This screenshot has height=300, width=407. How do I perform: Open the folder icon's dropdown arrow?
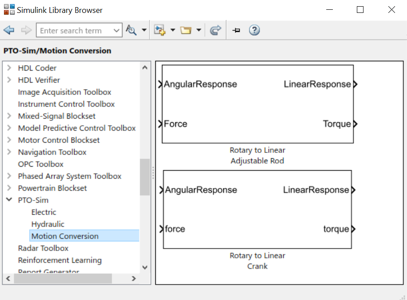(199, 30)
